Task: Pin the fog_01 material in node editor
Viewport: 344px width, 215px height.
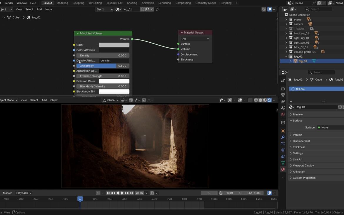Action: click(x=158, y=9)
